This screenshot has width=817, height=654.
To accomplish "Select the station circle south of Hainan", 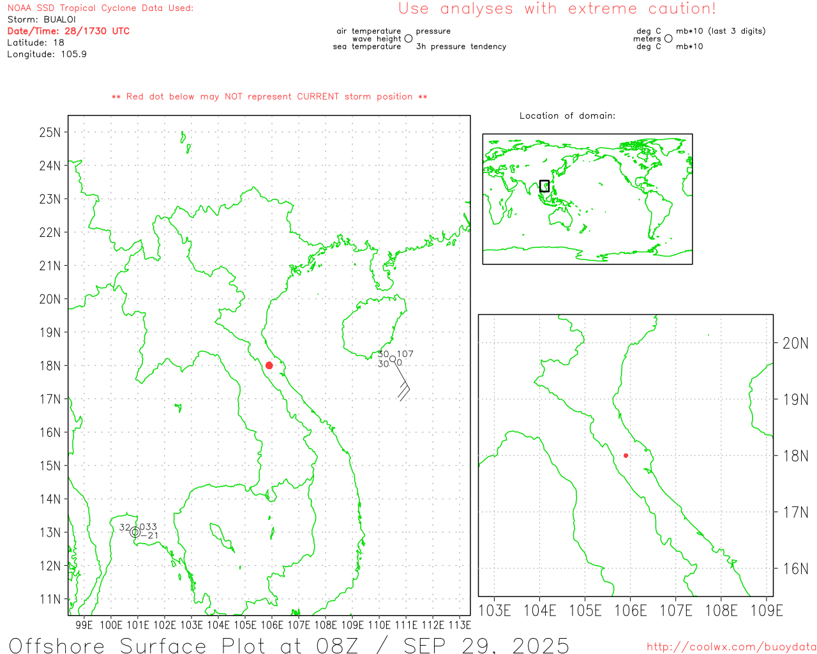I will click(x=393, y=359).
